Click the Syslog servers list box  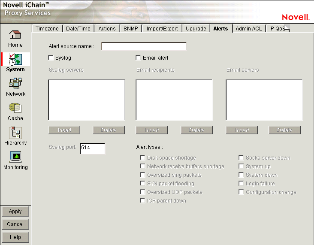(87, 100)
